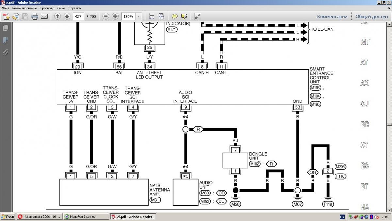Click the 'MT' section index tab
The image size is (392, 221).
[365, 42]
